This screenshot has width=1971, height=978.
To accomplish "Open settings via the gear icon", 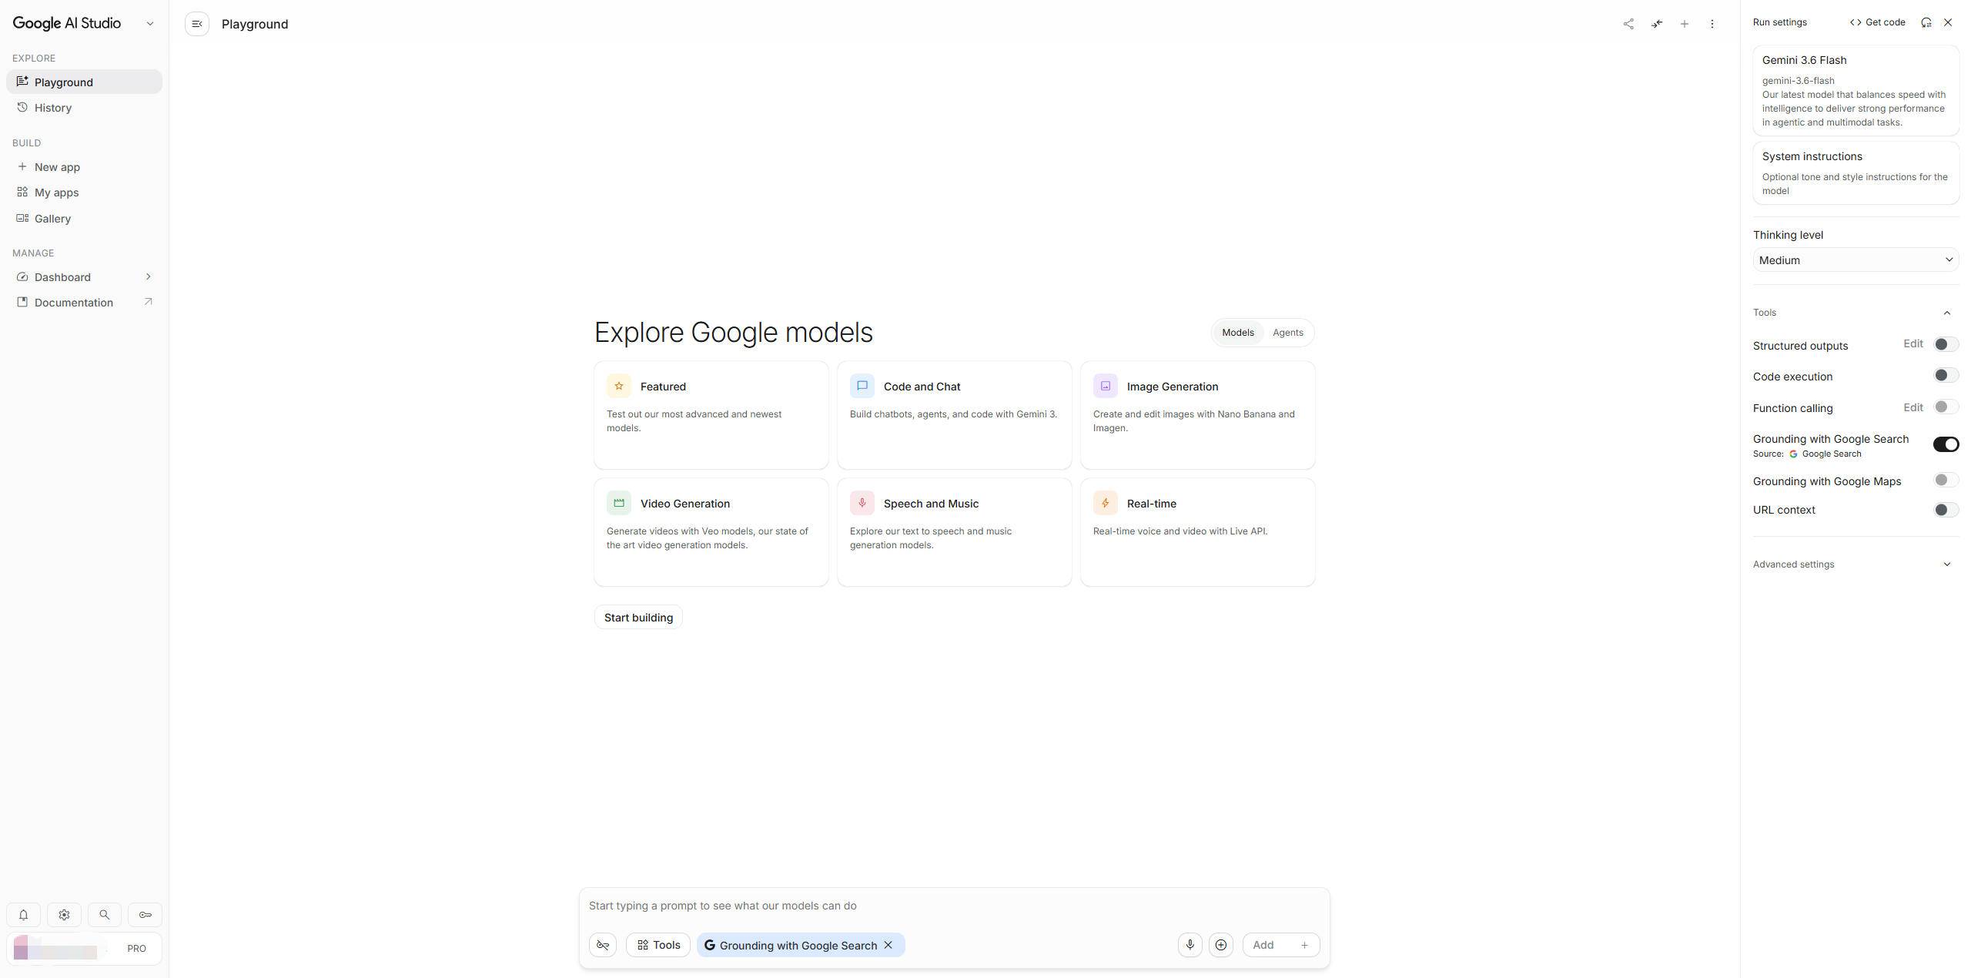I will [64, 915].
